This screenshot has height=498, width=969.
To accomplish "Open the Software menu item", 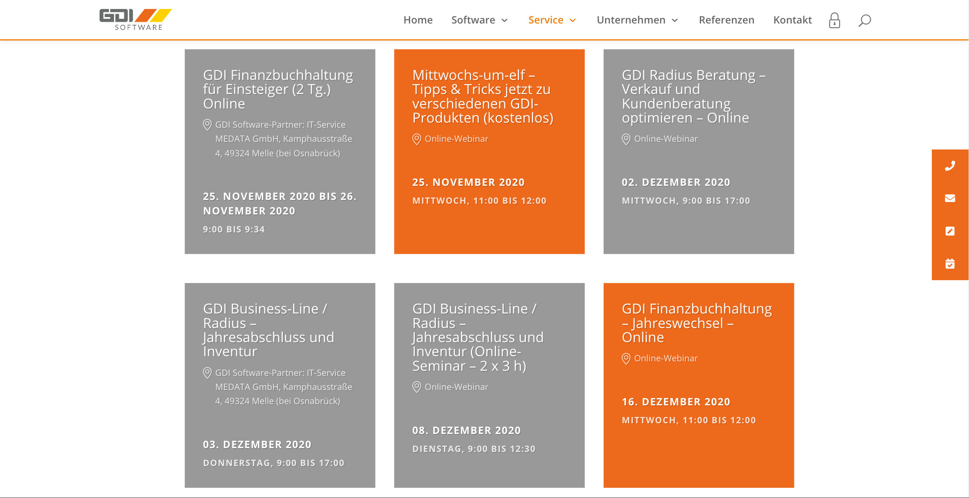I will pos(473,20).
